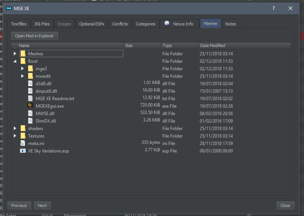Select the mge3 folder name

pyautogui.click(x=41, y=69)
